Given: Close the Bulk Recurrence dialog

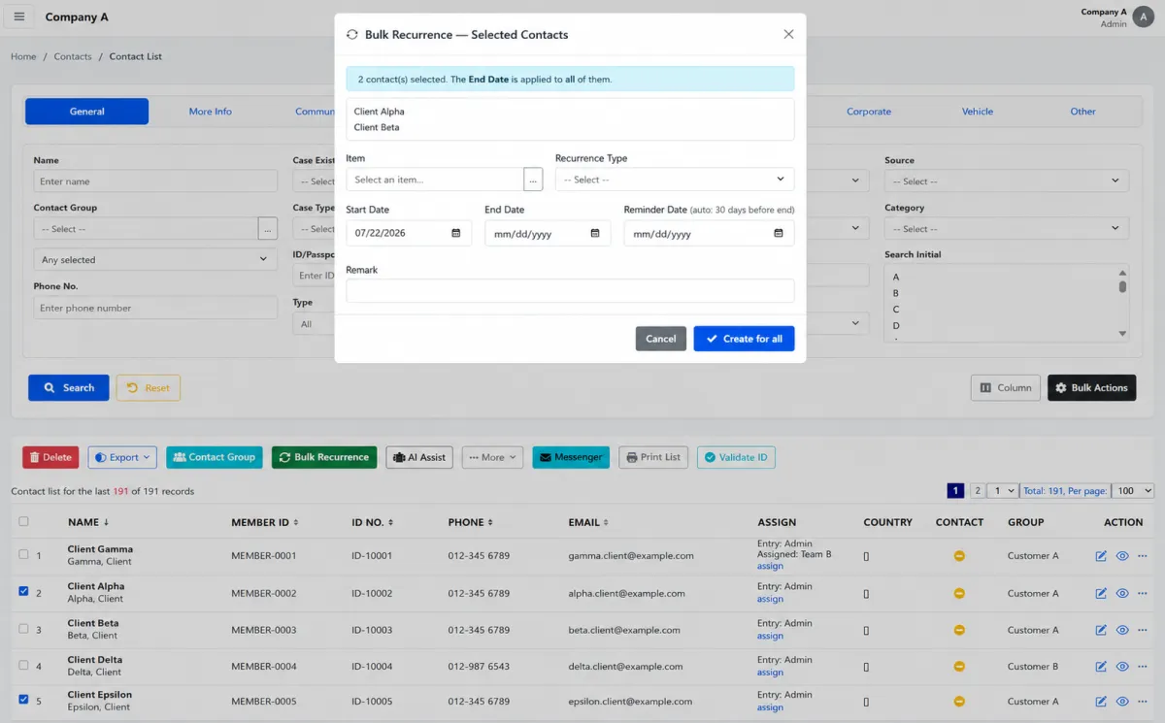Looking at the screenshot, I should pyautogui.click(x=788, y=34).
